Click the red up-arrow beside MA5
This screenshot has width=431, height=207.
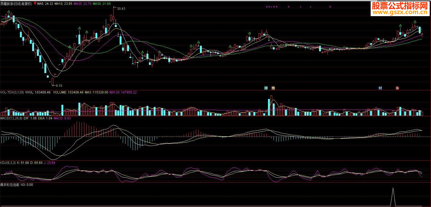pyautogui.click(x=35, y=3)
